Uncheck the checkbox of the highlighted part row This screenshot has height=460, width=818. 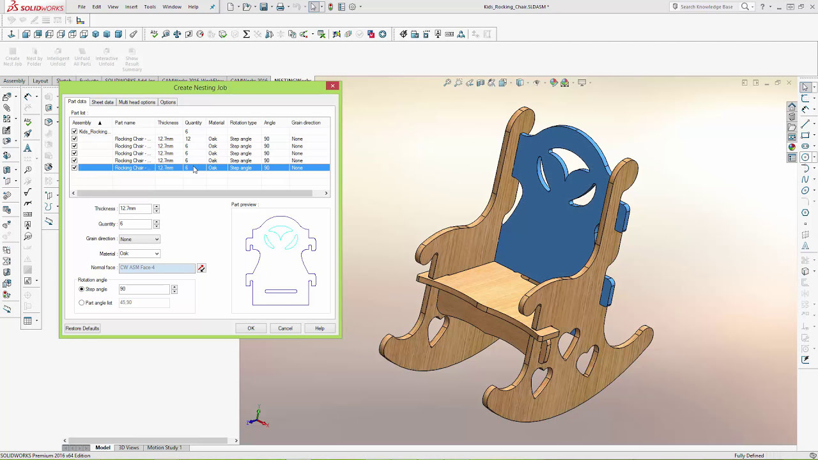pyautogui.click(x=74, y=167)
